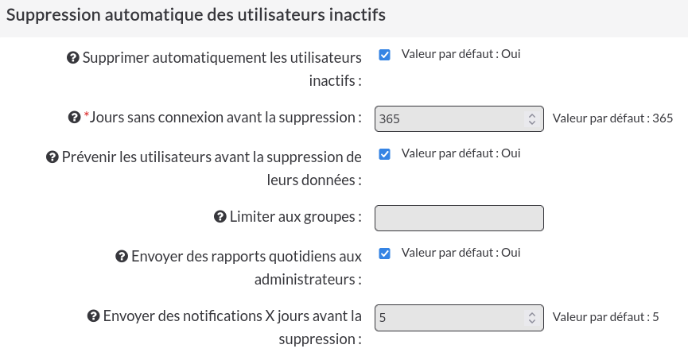This screenshot has height=364, width=688.
Task: Increment notification days value using up arrow
Action: (532, 315)
